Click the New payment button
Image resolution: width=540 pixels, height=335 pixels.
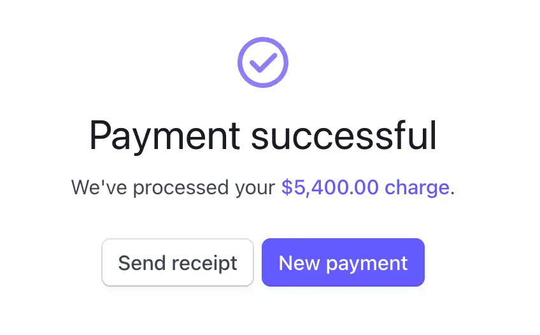click(343, 262)
